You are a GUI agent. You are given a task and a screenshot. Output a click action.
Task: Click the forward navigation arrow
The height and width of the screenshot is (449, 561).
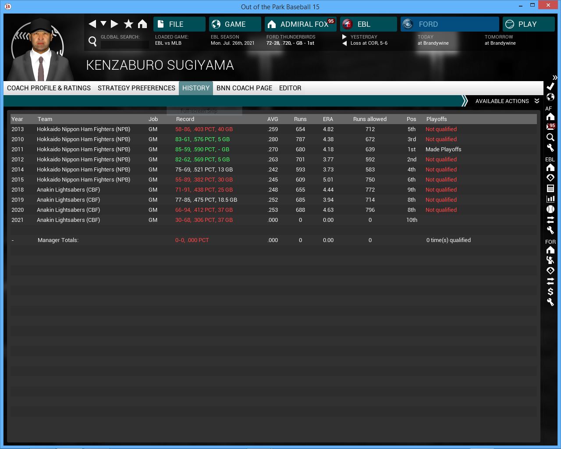click(x=114, y=24)
